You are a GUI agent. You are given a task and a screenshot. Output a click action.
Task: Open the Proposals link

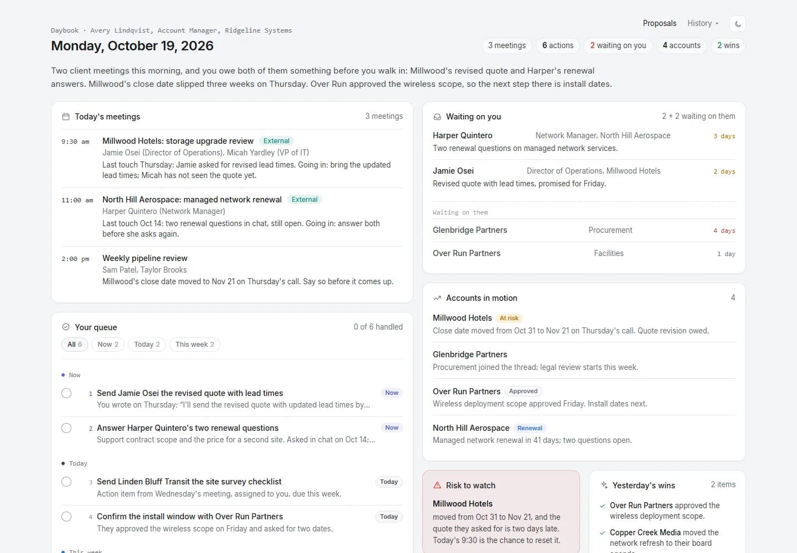click(659, 23)
